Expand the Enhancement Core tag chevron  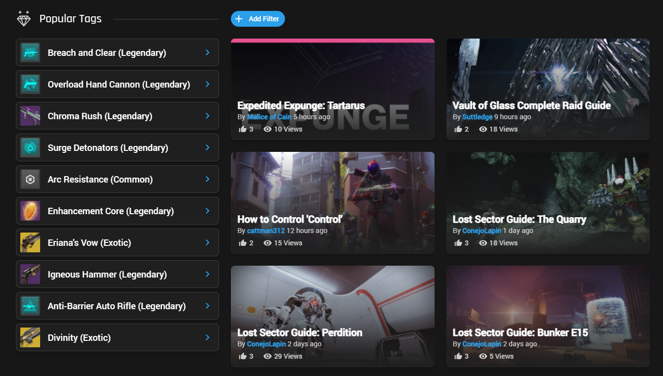pos(208,211)
